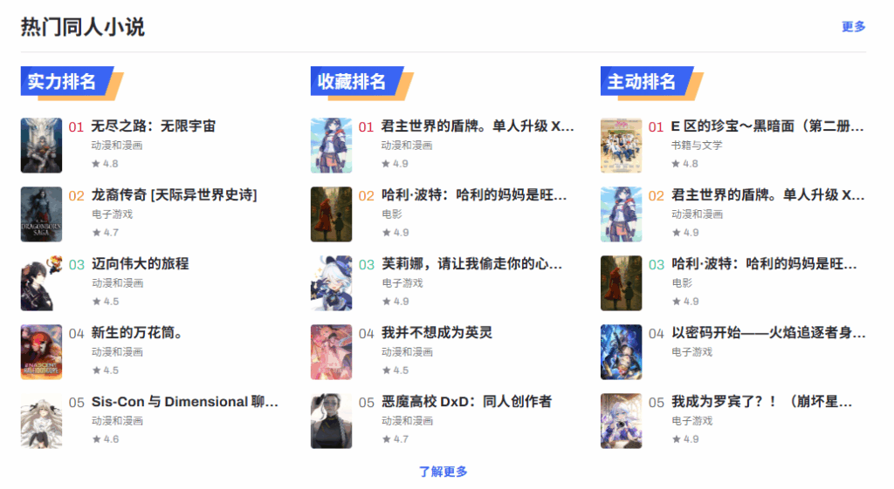Click the 芙莉娜 fanfic cover thumbnail
Screen dimensions: 894x489
point(331,283)
